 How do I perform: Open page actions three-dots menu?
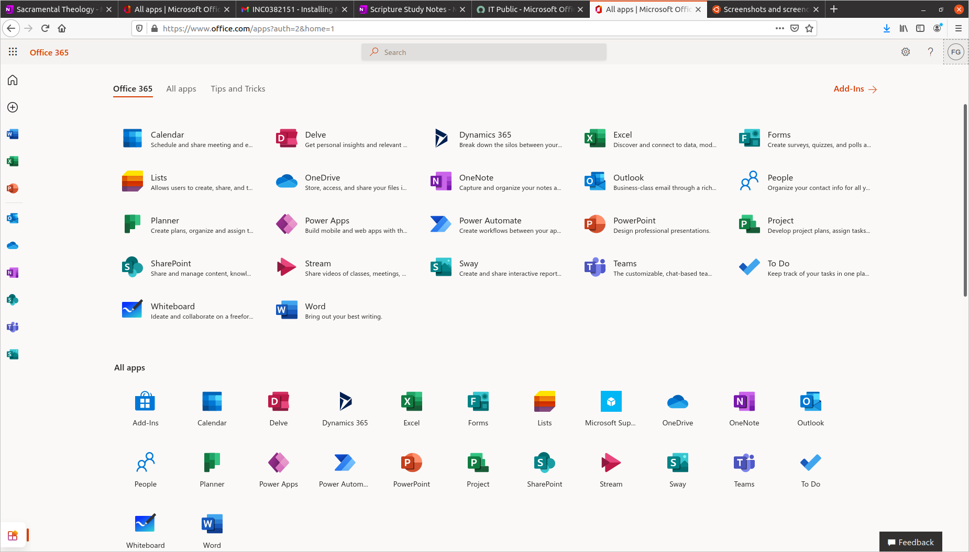coord(780,28)
